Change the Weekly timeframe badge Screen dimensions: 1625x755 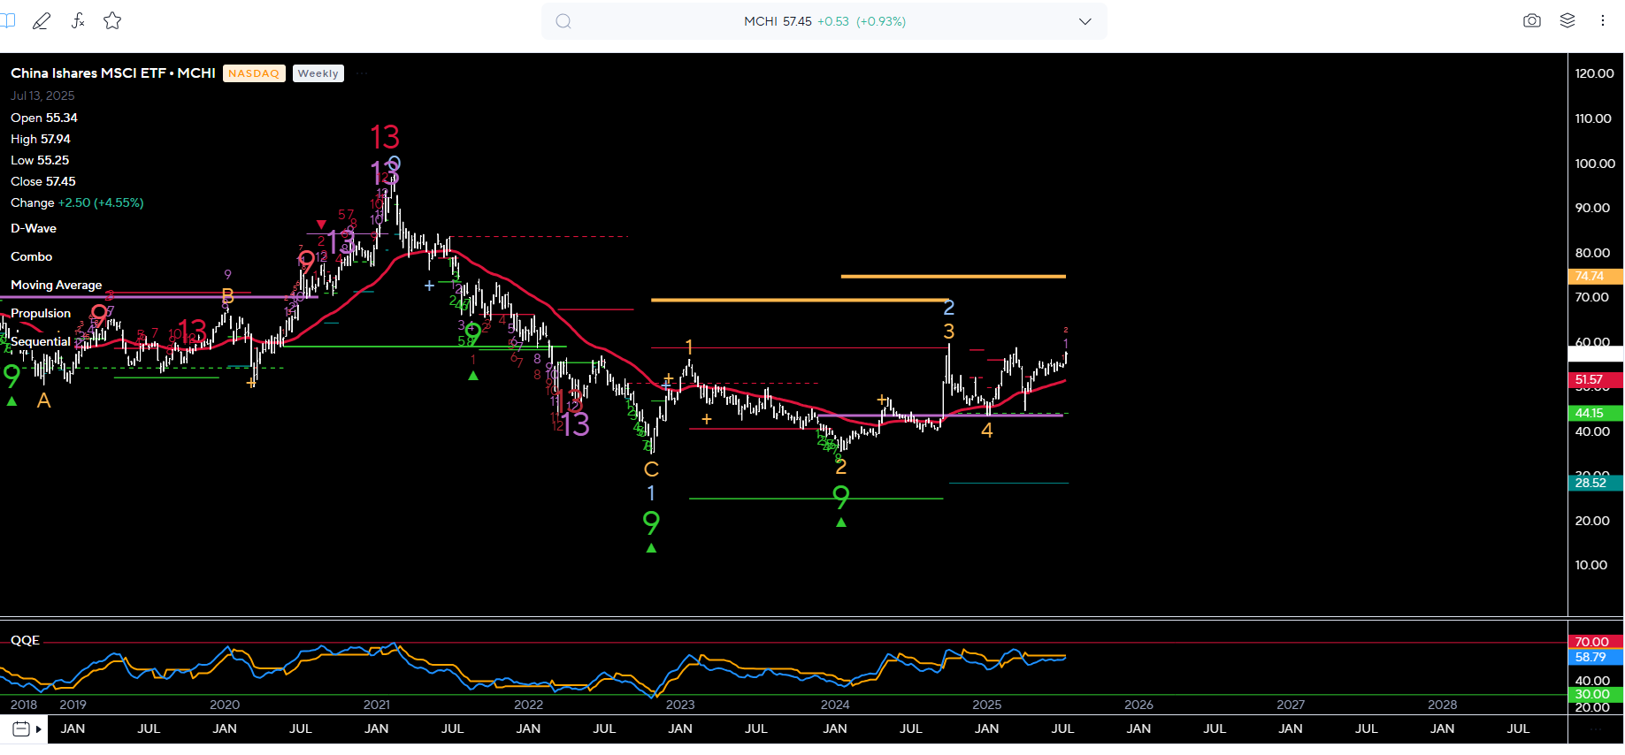[318, 73]
